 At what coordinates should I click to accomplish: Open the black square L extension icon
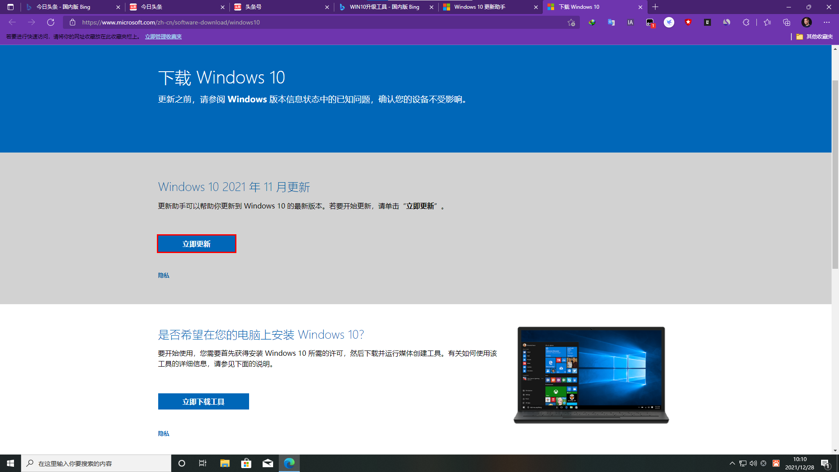click(x=707, y=22)
